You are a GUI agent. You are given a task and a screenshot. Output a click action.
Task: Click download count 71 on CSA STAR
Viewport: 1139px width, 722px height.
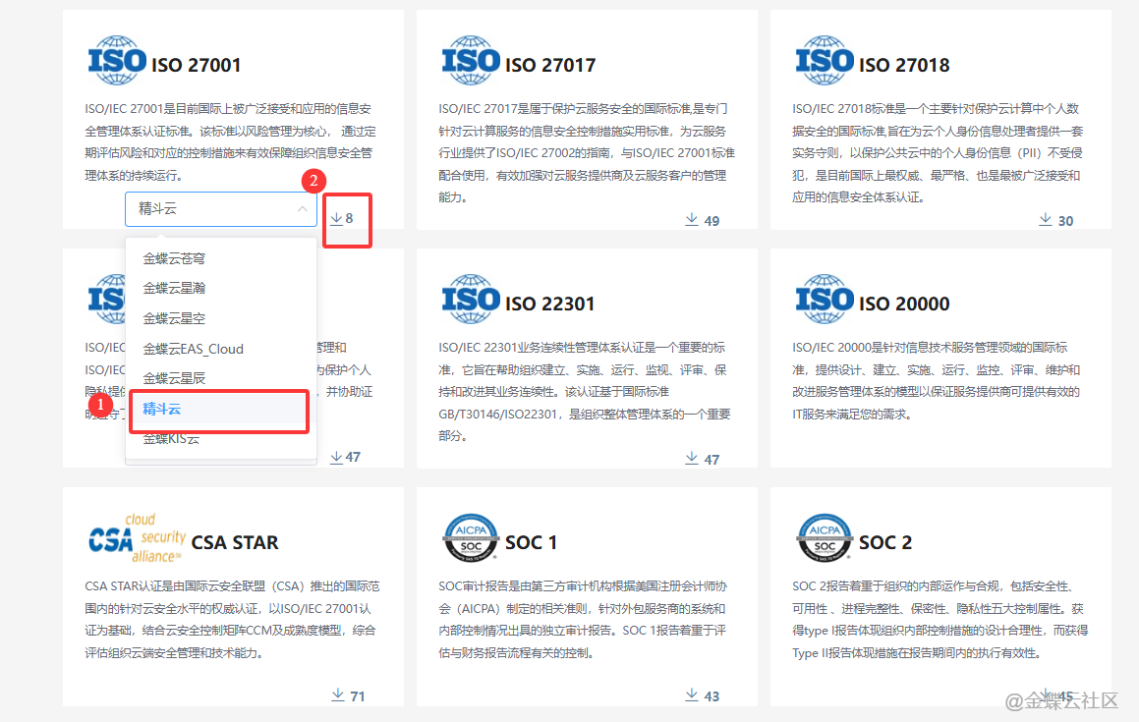(x=358, y=696)
